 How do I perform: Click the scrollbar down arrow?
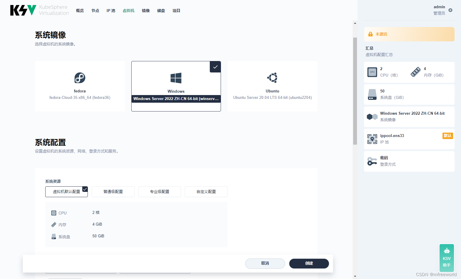click(x=355, y=276)
